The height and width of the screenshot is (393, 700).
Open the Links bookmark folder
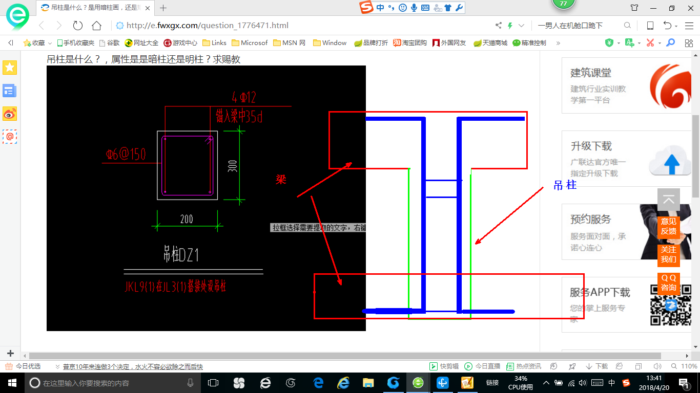tap(215, 43)
